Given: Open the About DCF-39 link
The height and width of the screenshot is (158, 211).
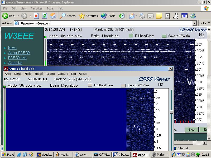Looking at the screenshot, I should pos(19,53).
